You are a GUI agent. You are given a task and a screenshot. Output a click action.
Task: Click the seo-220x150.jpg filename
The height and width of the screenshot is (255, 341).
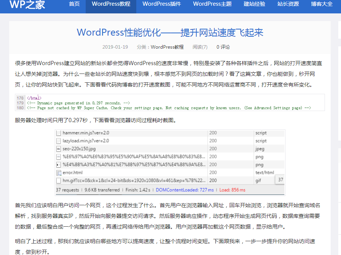pyautogui.click(x=79, y=149)
